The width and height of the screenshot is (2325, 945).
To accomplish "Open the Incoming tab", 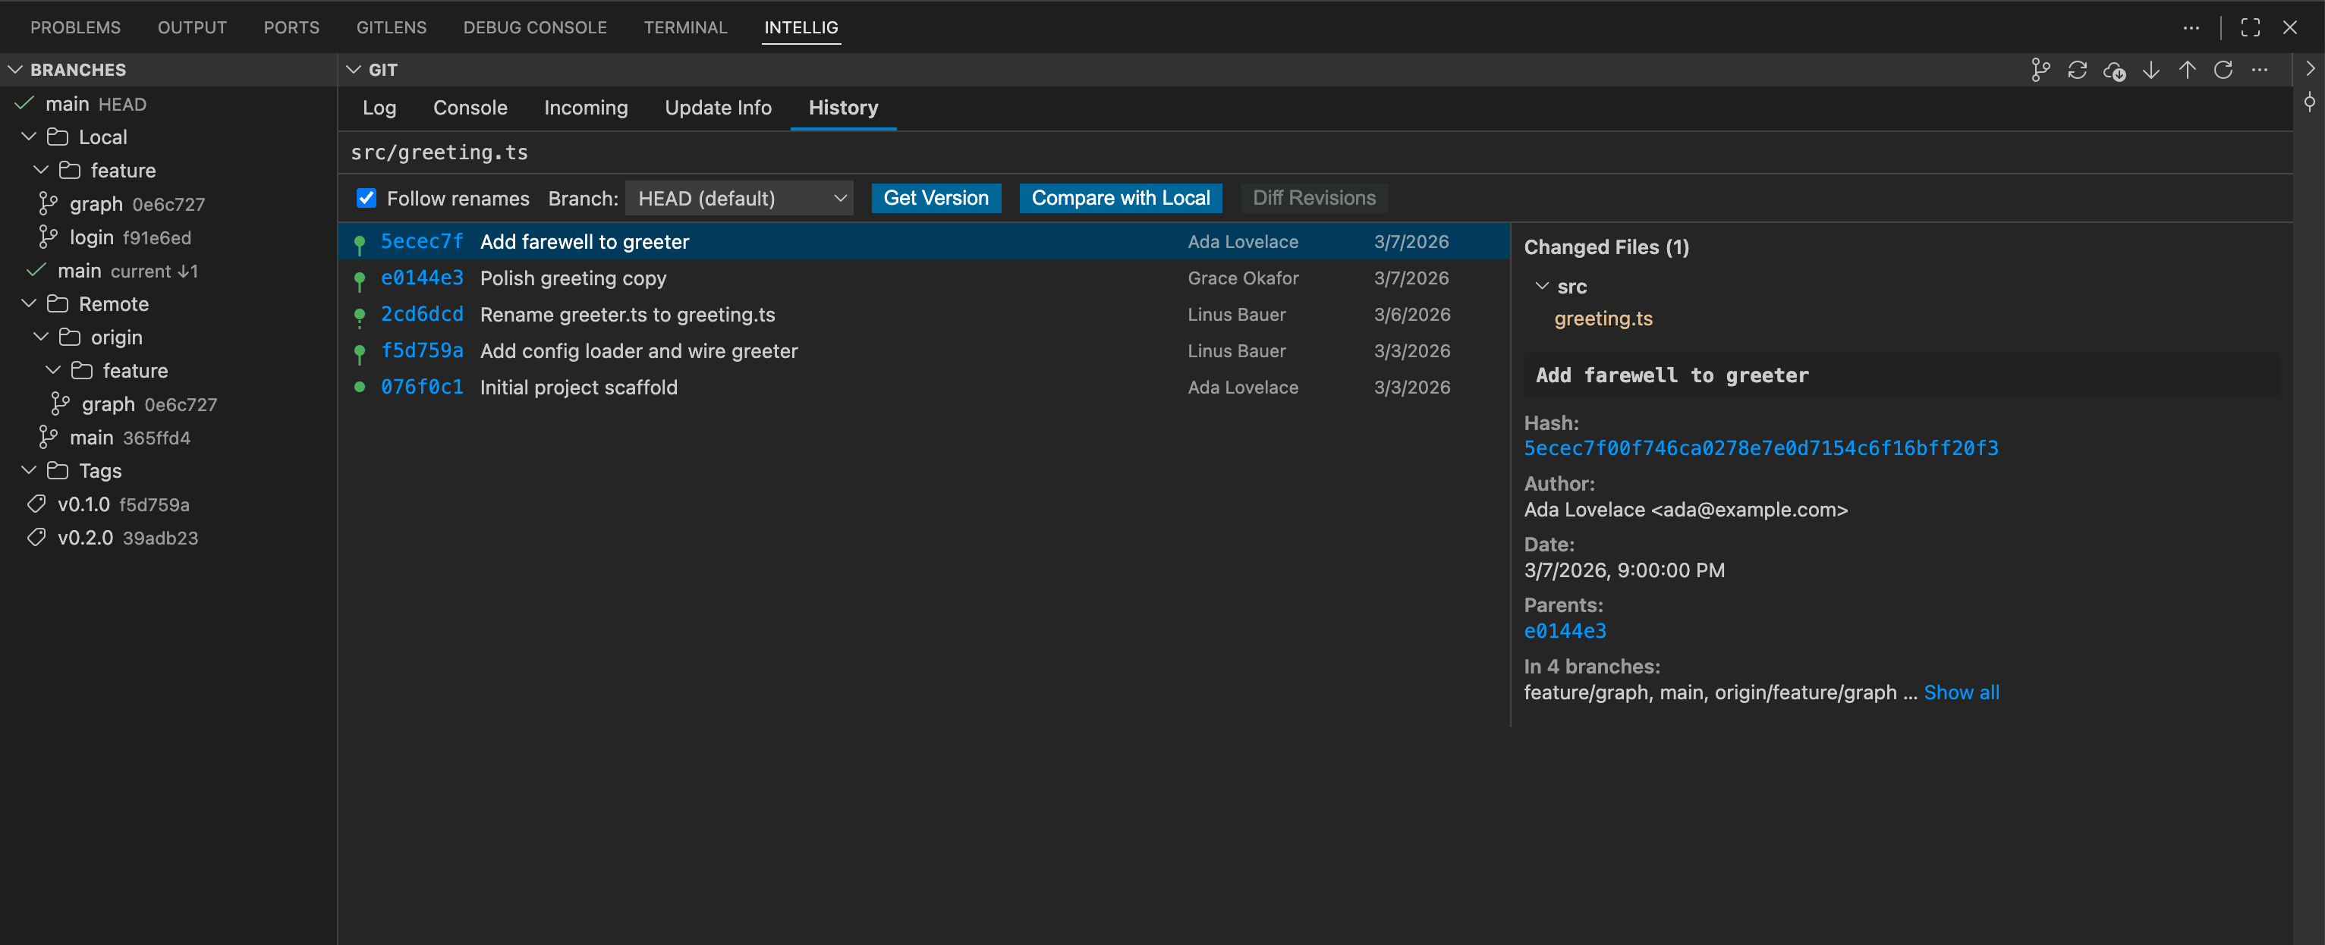I will point(586,108).
